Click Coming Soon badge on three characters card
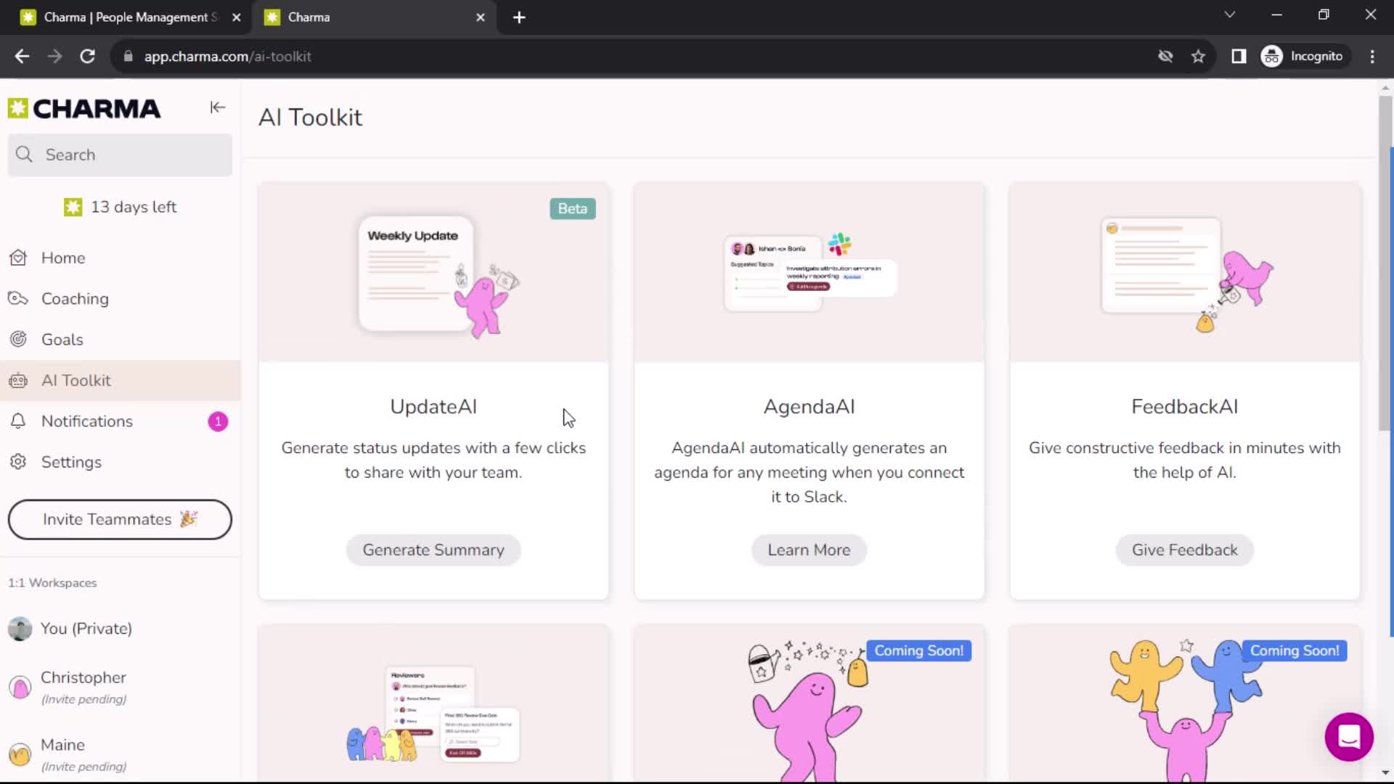Image resolution: width=1394 pixels, height=784 pixels. 1295,650
